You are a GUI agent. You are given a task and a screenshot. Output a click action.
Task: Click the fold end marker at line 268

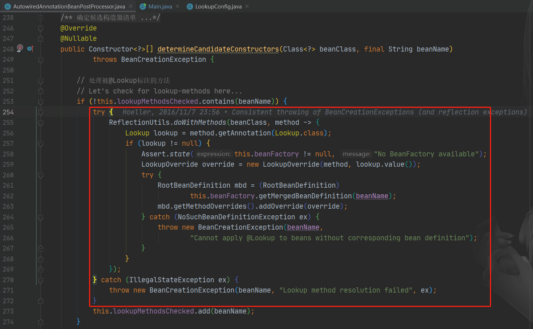coord(41,259)
